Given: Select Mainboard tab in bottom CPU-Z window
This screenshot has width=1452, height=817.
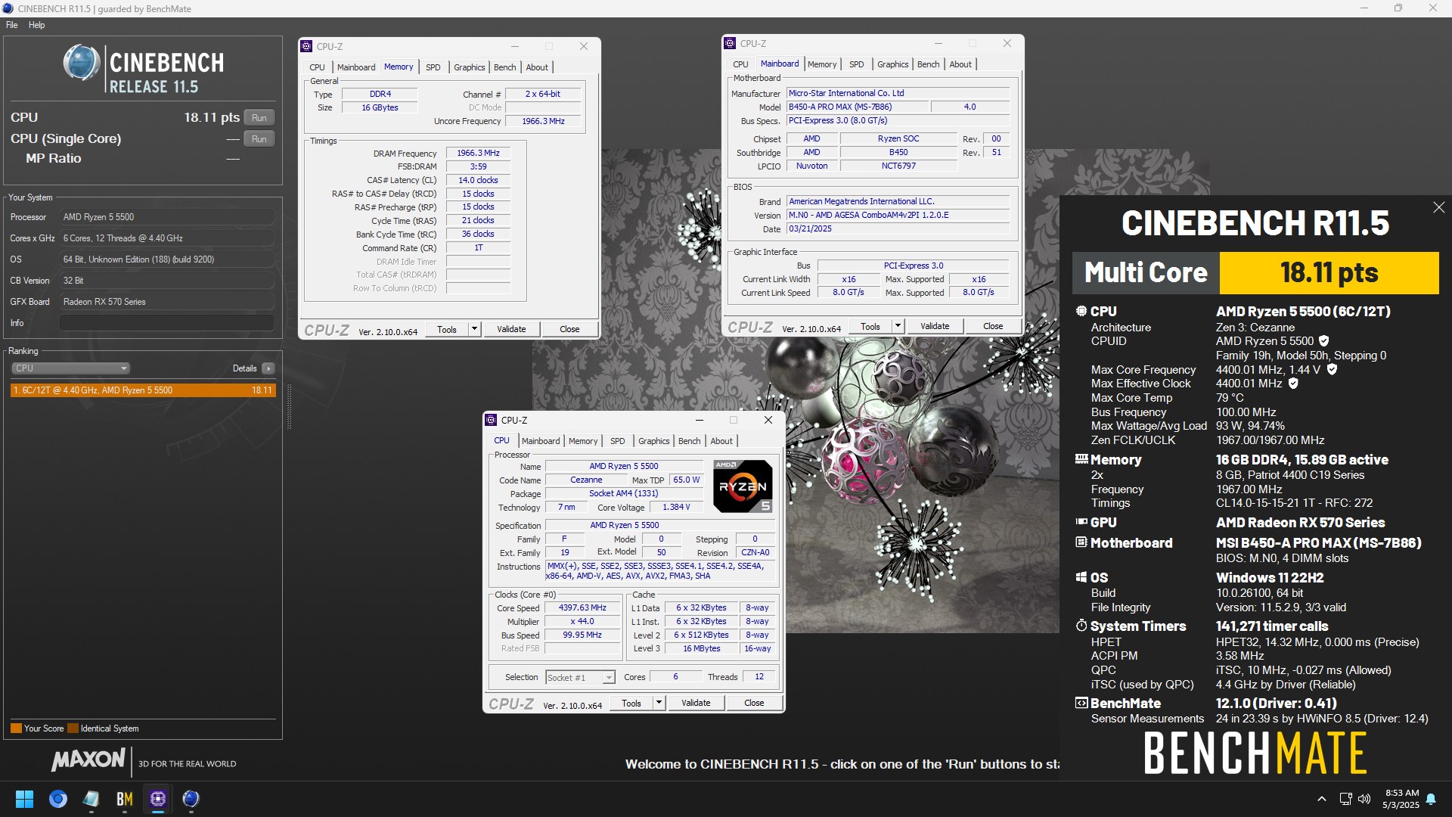Looking at the screenshot, I should (541, 441).
